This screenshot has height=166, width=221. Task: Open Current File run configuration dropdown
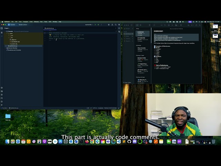tap(89, 25)
